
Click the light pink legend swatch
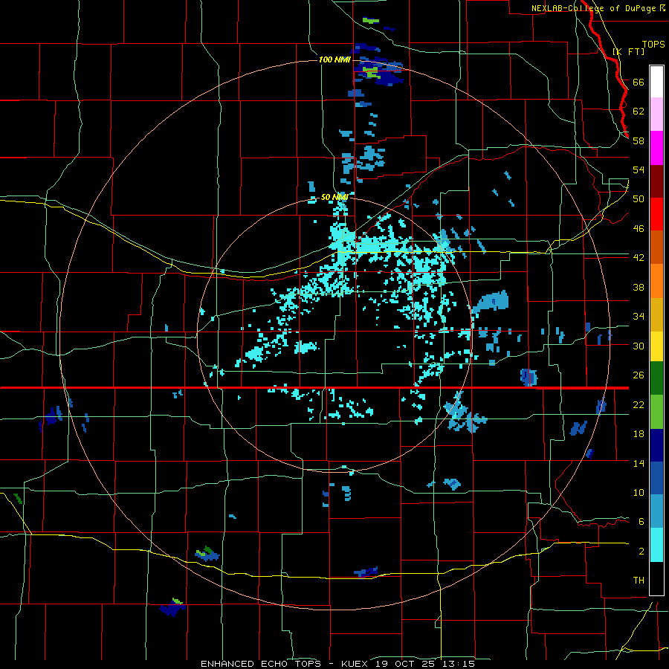[656, 114]
